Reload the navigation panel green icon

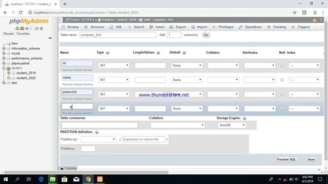click(x=42, y=28)
